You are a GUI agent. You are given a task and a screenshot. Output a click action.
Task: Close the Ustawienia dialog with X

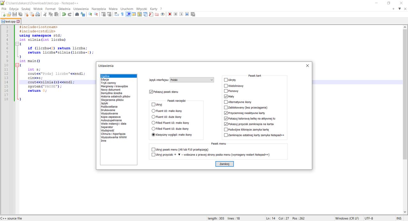(x=307, y=66)
